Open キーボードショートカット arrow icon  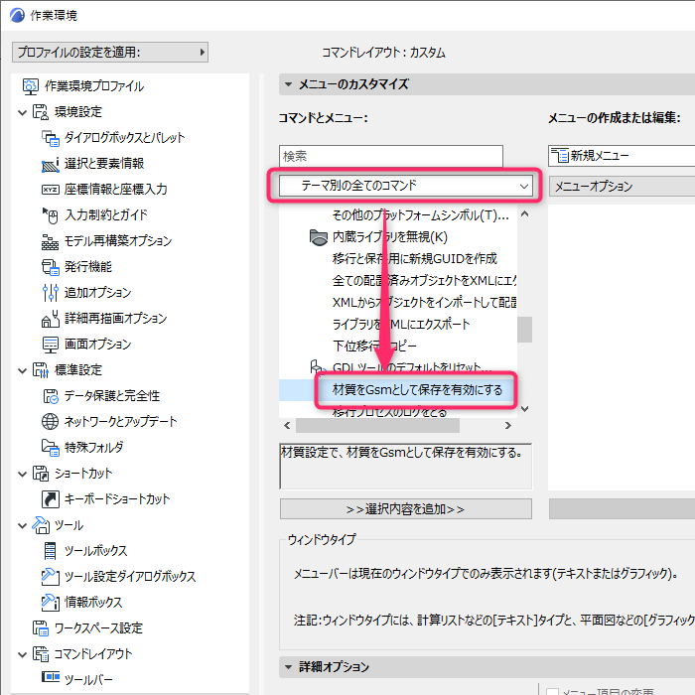50,499
